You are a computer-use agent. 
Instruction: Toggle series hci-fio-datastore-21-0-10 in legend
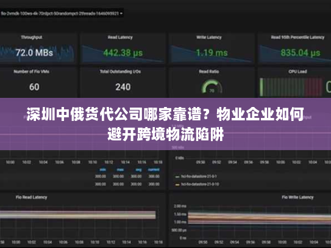[200, 184]
